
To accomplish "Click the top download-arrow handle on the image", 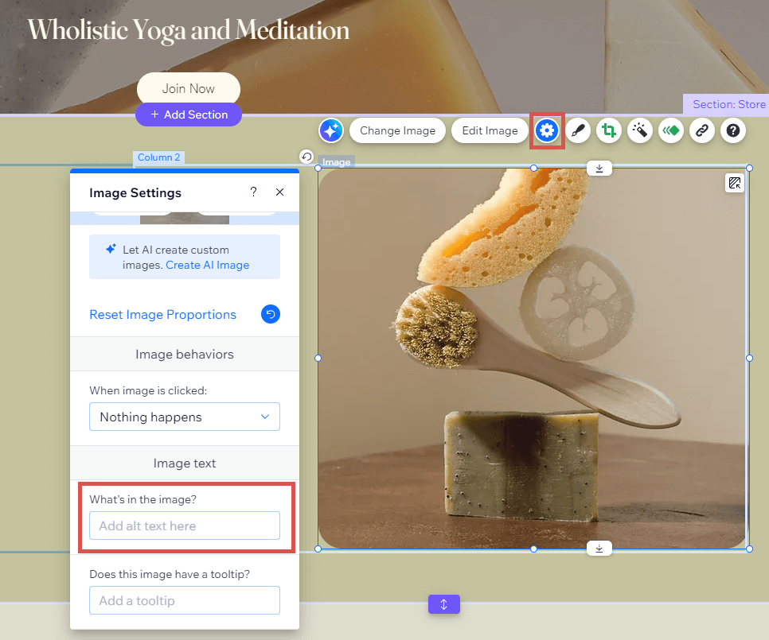I will [599, 168].
